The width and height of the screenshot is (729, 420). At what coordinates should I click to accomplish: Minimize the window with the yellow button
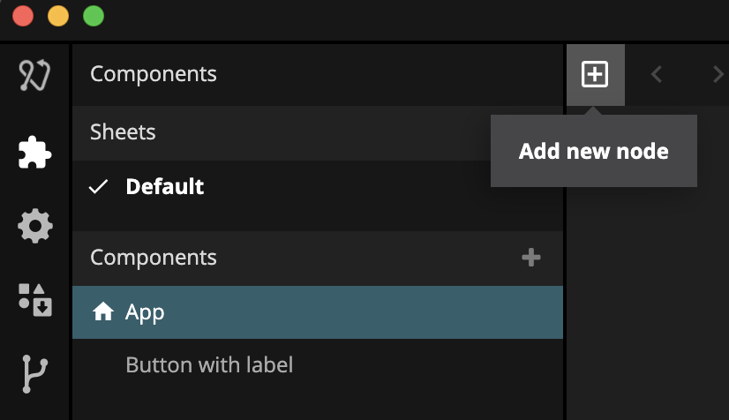click(57, 16)
